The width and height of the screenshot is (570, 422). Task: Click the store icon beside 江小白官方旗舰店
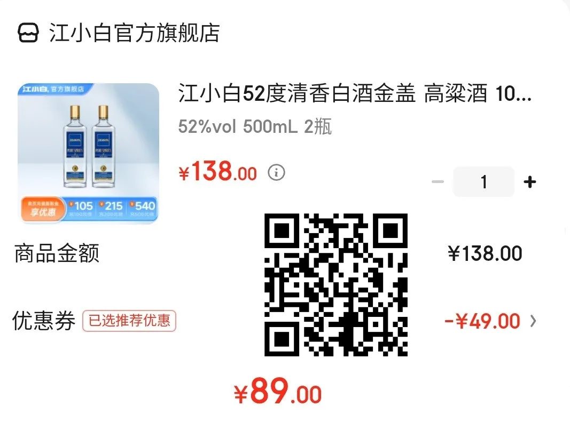28,33
